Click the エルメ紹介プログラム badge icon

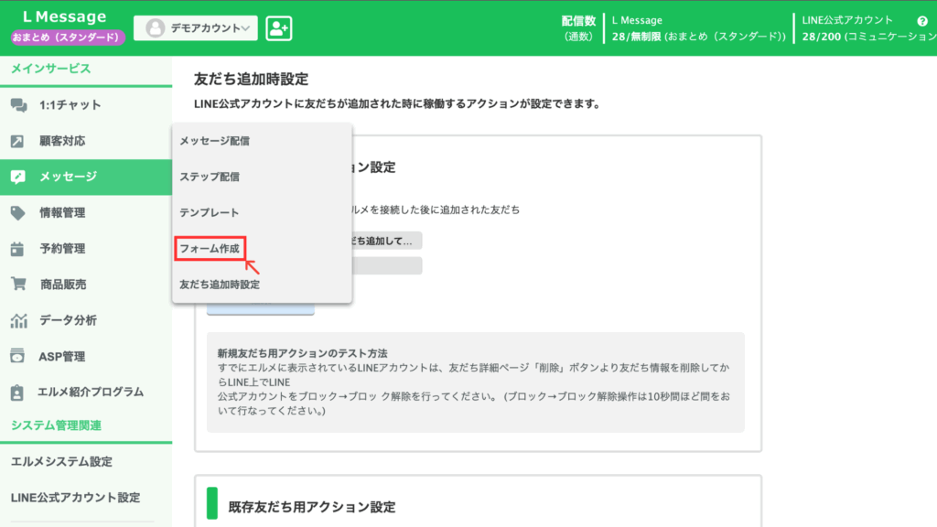[16, 392]
